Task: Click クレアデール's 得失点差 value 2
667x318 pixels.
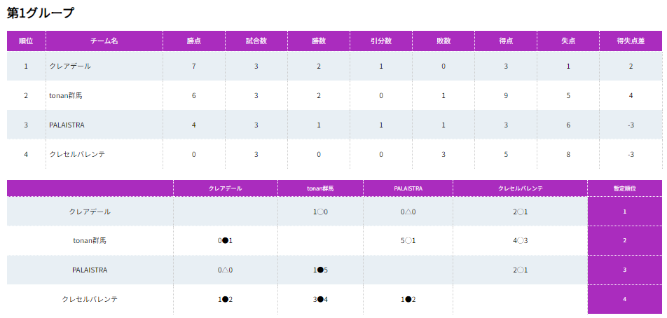Action: click(x=631, y=67)
